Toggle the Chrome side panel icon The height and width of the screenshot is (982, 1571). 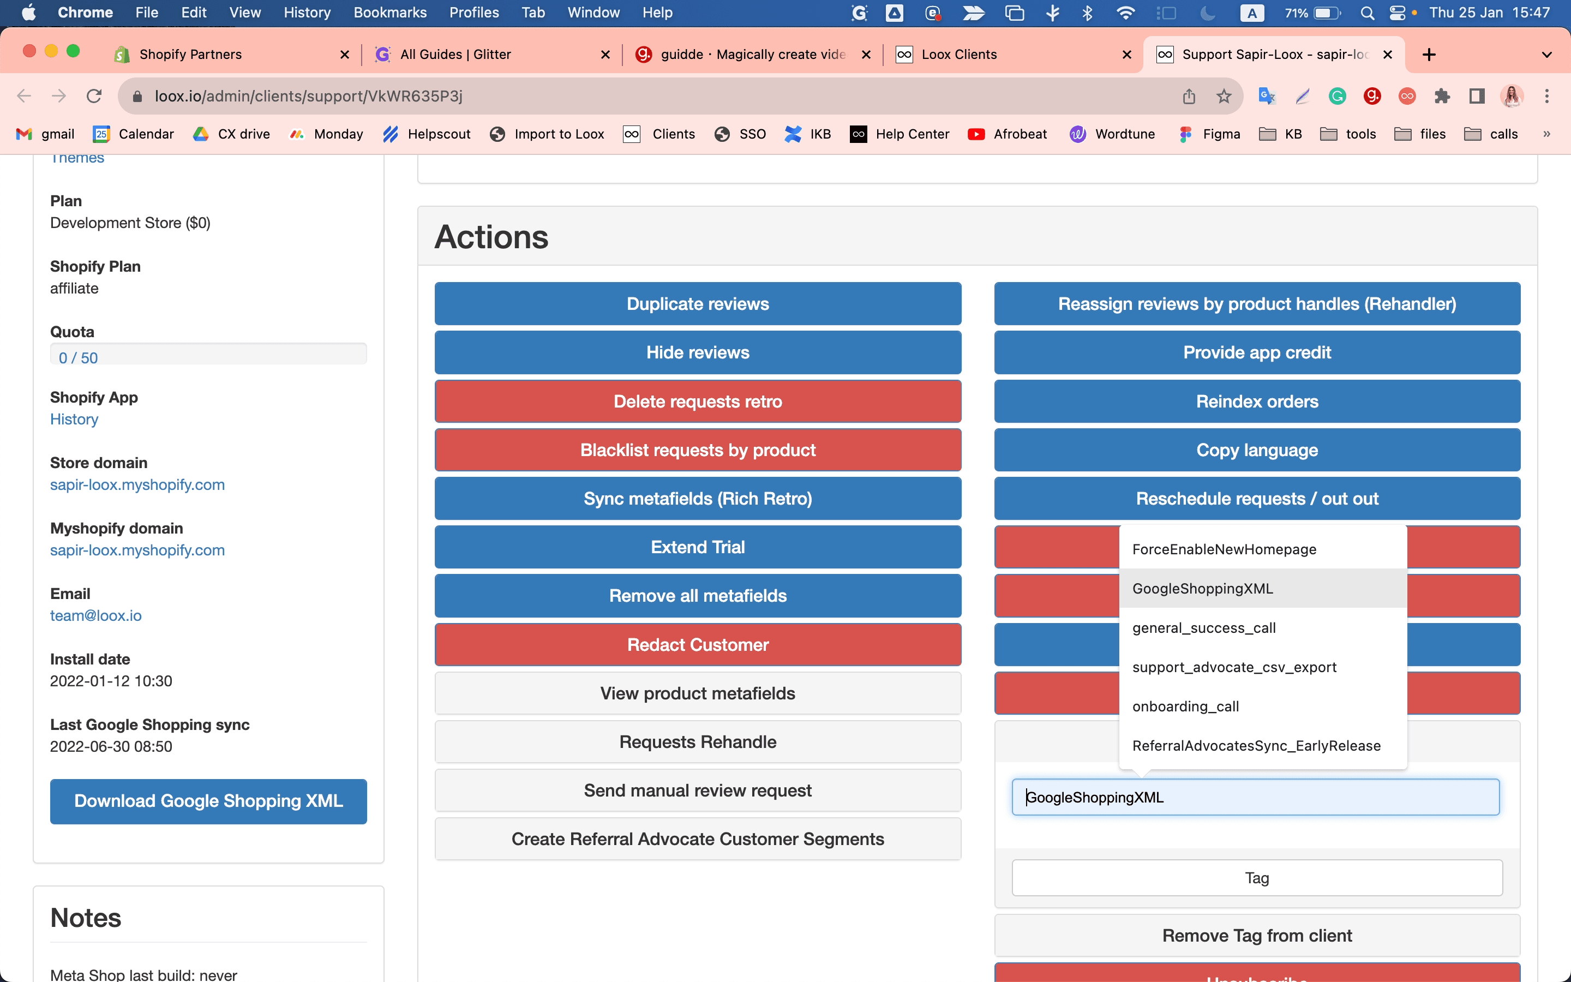(1477, 96)
